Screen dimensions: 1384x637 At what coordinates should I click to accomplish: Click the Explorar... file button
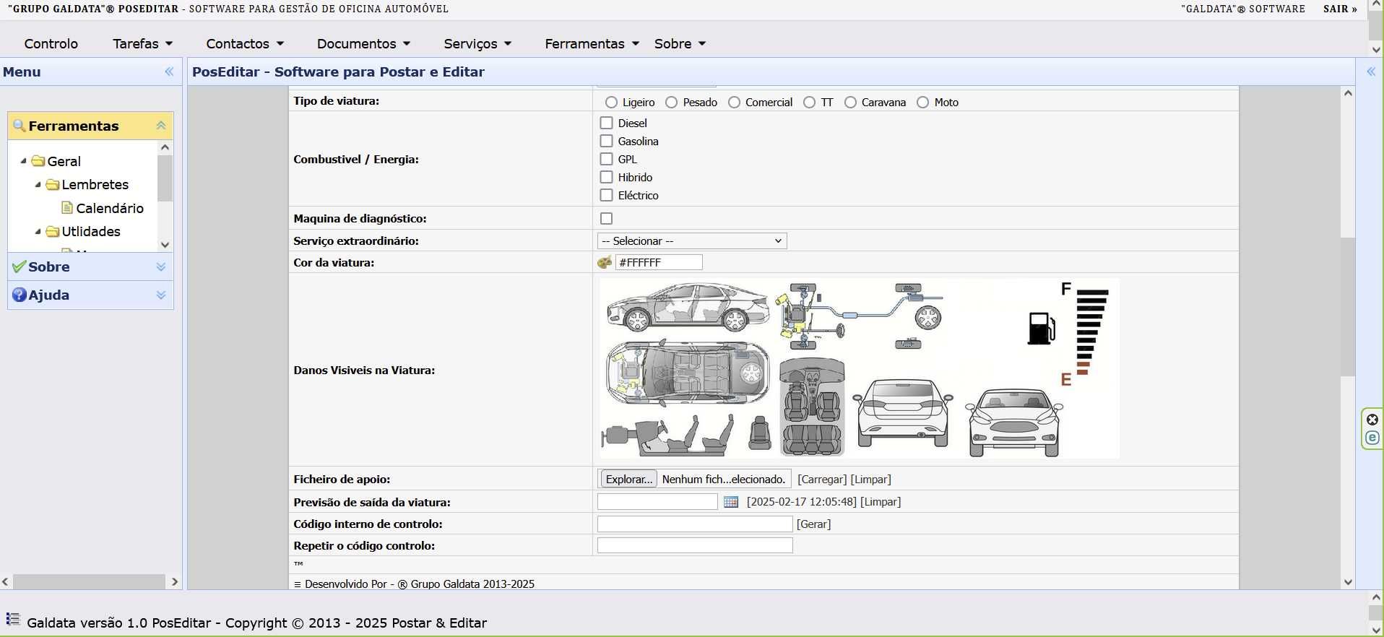coord(628,480)
